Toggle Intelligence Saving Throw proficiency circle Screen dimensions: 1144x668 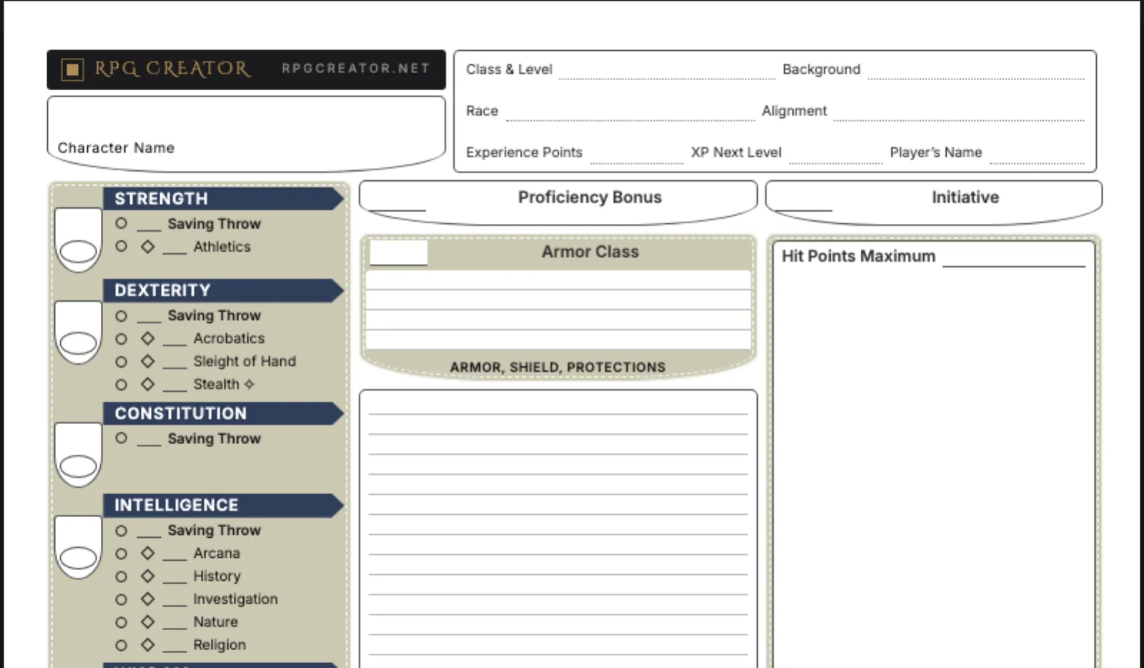[122, 530]
